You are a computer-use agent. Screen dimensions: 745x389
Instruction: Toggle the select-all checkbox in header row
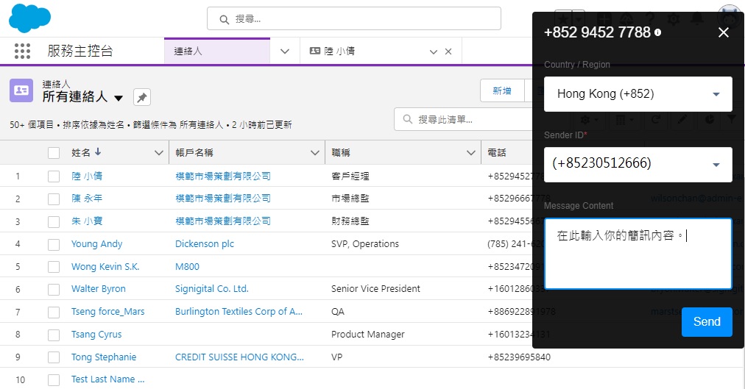click(54, 153)
